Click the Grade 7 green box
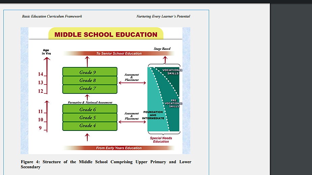 90,89
